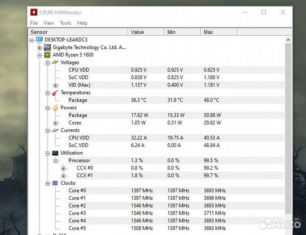Click the Utilization graph icon
The width and height of the screenshot is (306, 235).
point(55,153)
